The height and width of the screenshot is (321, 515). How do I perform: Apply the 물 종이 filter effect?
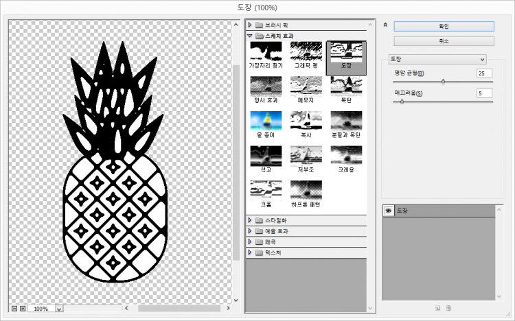tap(267, 121)
